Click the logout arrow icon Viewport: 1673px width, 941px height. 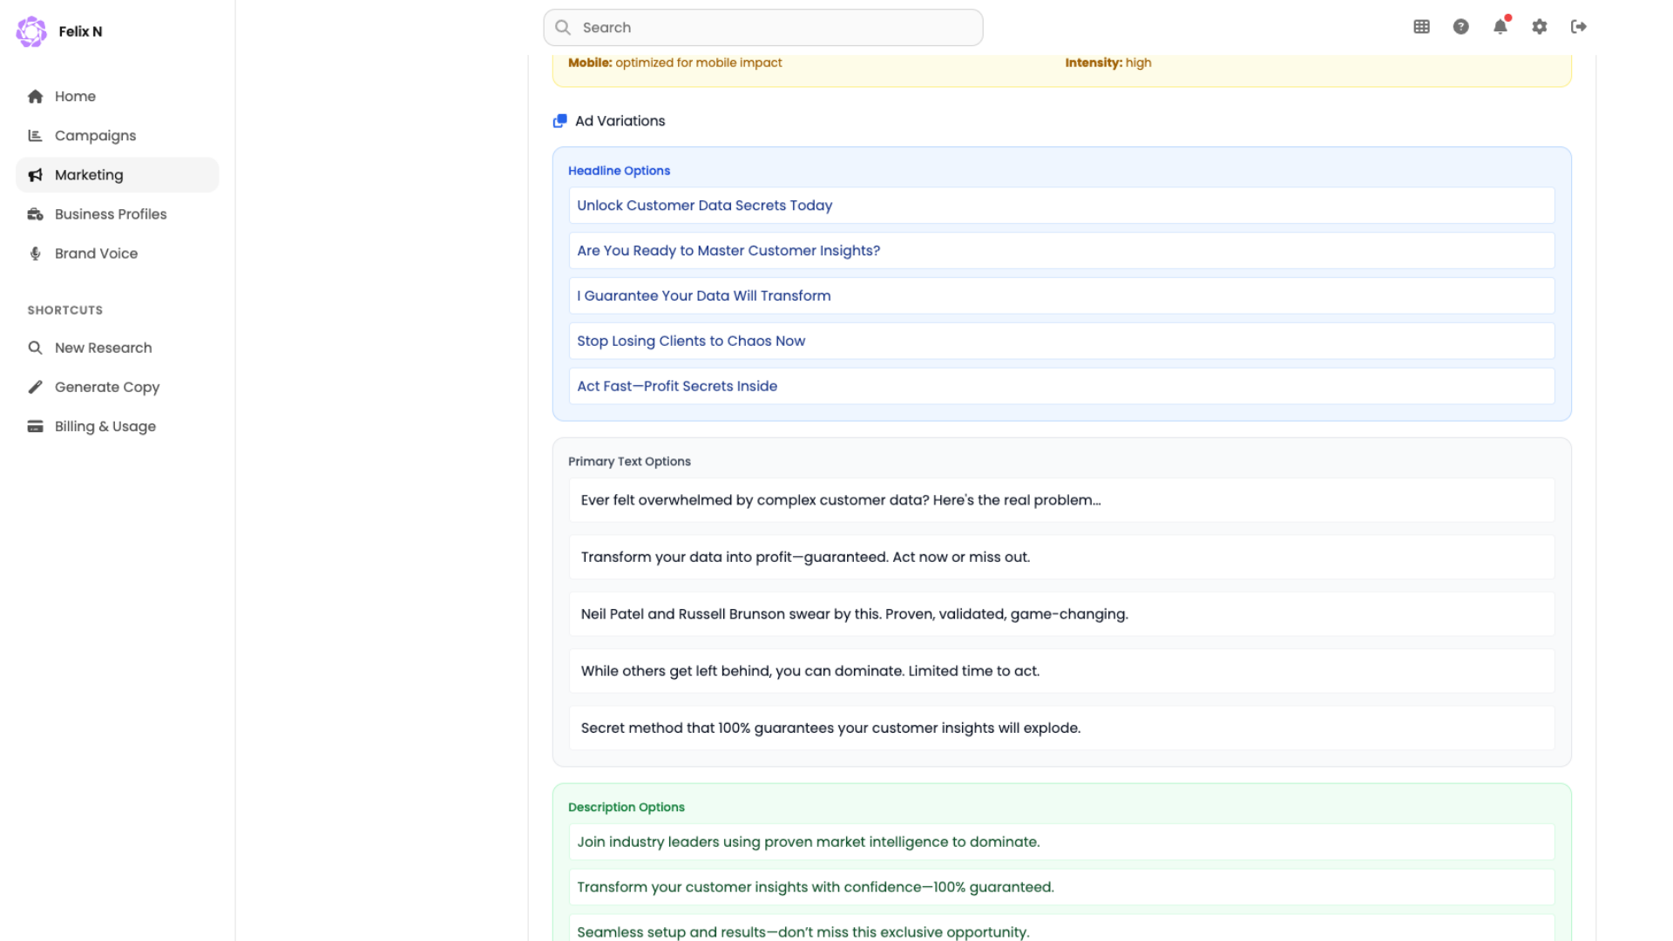(1578, 27)
